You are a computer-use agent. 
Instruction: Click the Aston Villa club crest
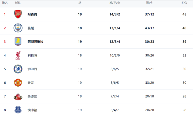[x=18, y=42]
